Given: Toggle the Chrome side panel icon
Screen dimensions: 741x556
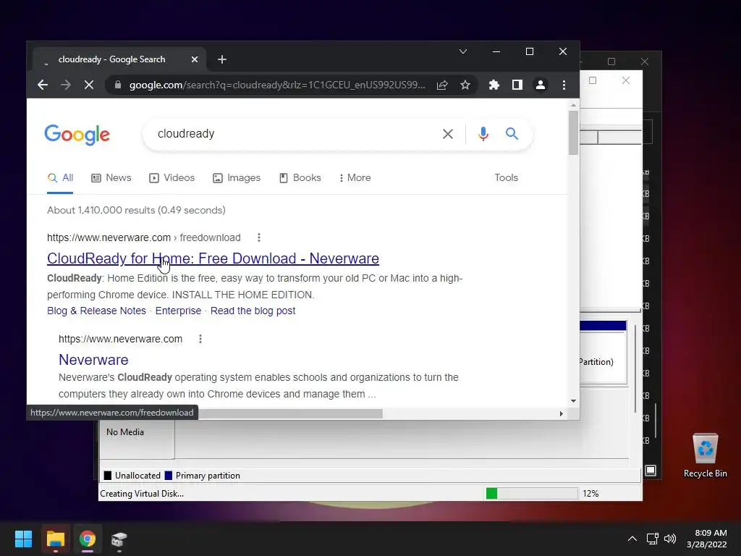Looking at the screenshot, I should click(517, 85).
